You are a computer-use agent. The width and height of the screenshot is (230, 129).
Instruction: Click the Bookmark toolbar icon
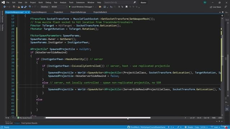tap(126, 7)
